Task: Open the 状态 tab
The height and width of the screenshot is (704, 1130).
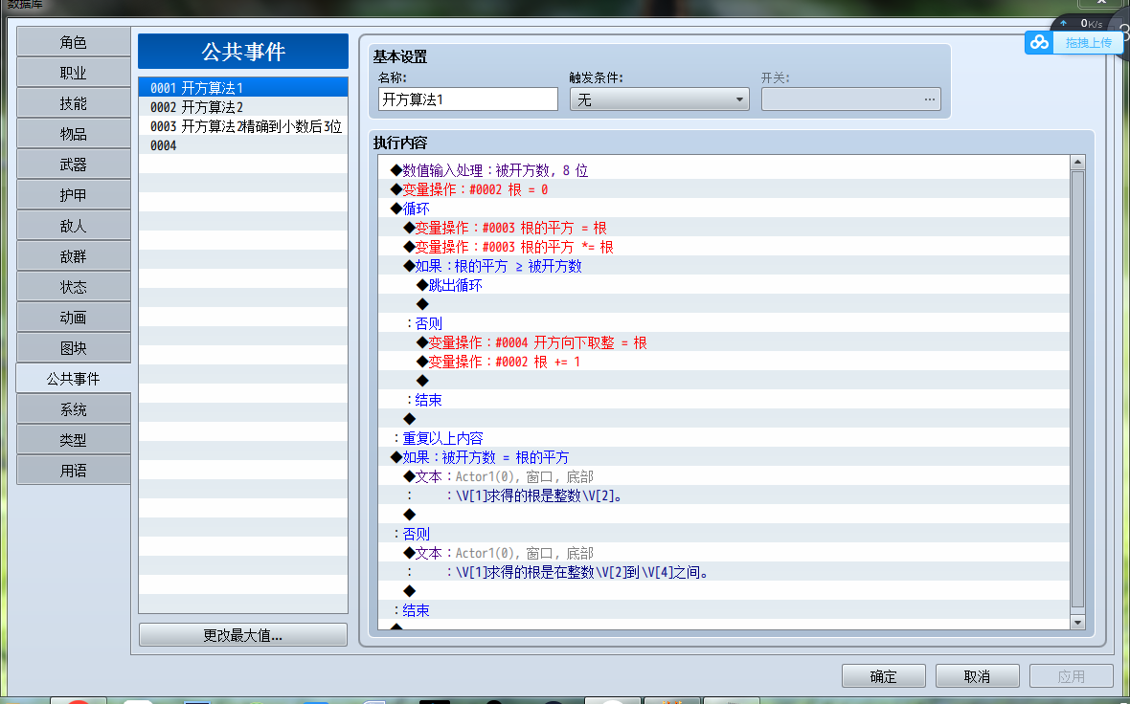Action: (74, 287)
